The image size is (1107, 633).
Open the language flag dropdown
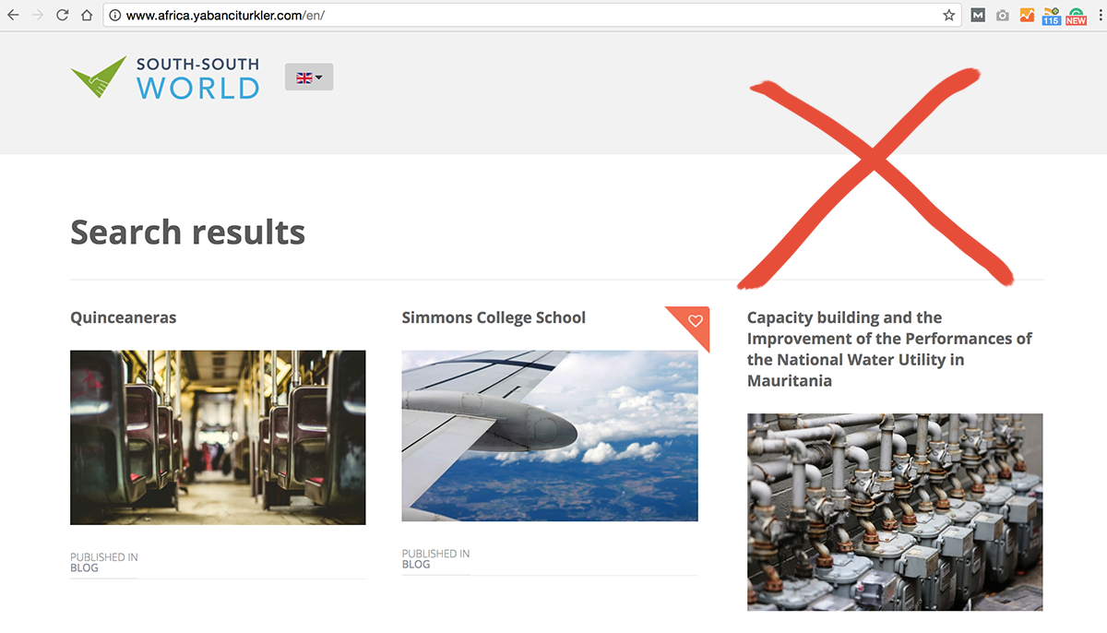click(x=309, y=78)
